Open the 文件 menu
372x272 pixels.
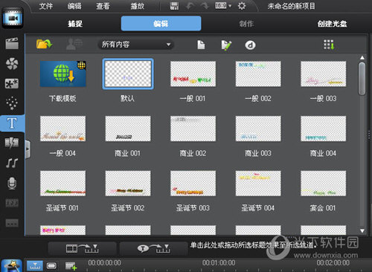pos(46,6)
